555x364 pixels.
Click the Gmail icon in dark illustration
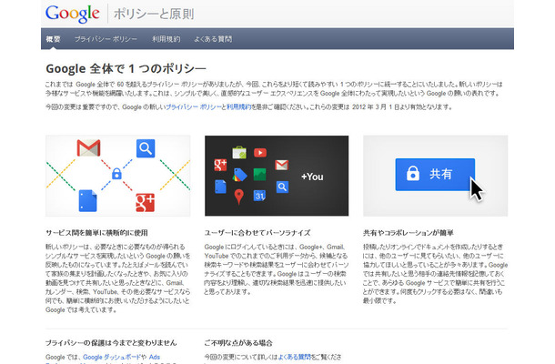(x=282, y=165)
